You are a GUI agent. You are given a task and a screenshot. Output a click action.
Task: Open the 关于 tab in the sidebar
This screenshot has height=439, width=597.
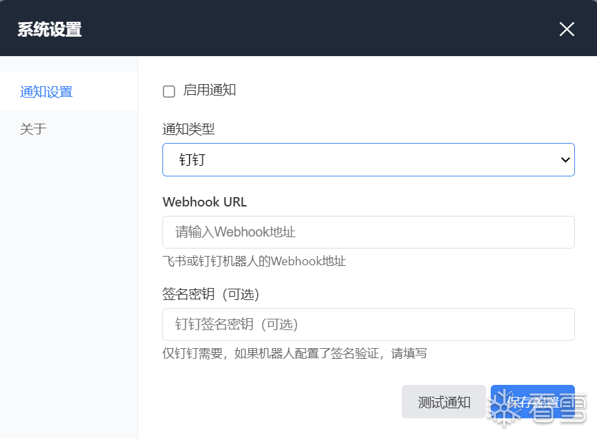click(x=33, y=129)
